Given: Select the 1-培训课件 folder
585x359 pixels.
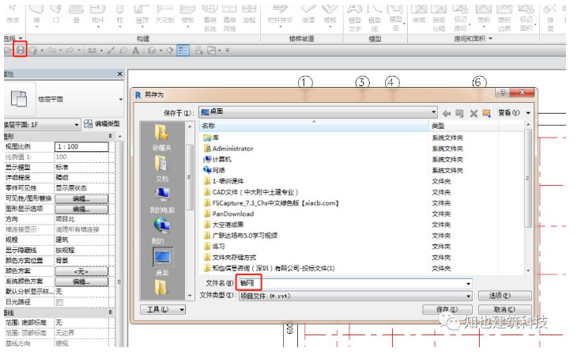Looking at the screenshot, I should [224, 181].
